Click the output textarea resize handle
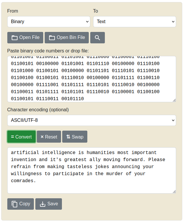The image size is (184, 222). pos(174,192)
